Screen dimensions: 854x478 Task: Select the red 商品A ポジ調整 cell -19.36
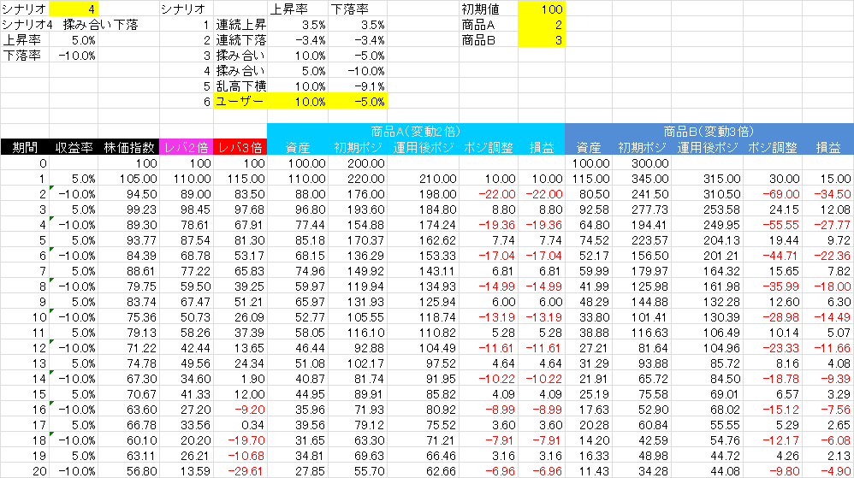tap(488, 224)
